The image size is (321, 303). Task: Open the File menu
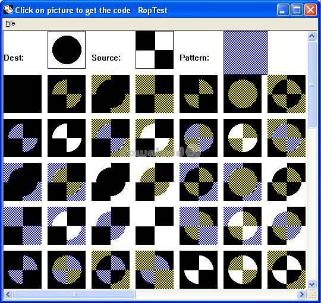tap(10, 23)
